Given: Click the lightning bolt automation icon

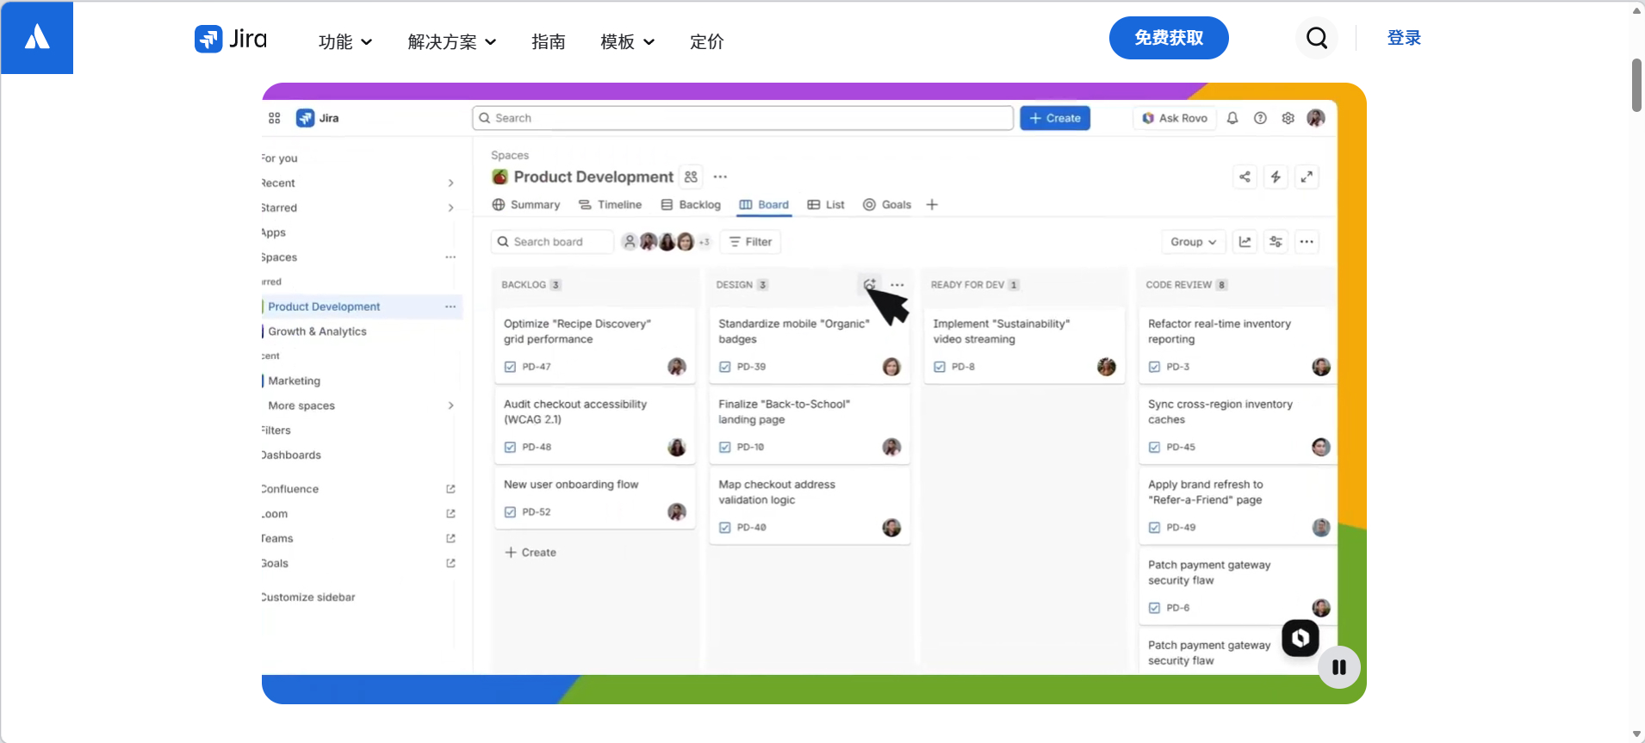Looking at the screenshot, I should pyautogui.click(x=1276, y=176).
